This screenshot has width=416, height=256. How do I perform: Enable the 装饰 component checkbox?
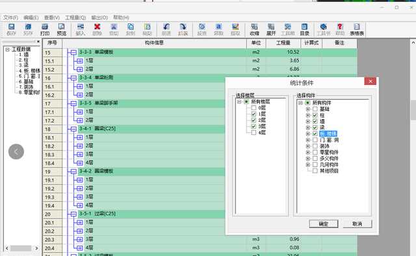click(315, 146)
